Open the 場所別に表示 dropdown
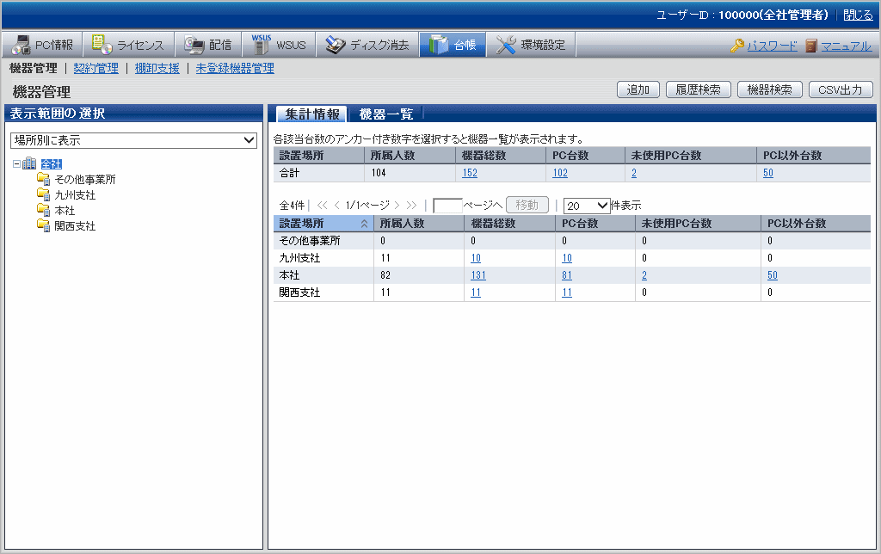The image size is (881, 554). [x=133, y=140]
